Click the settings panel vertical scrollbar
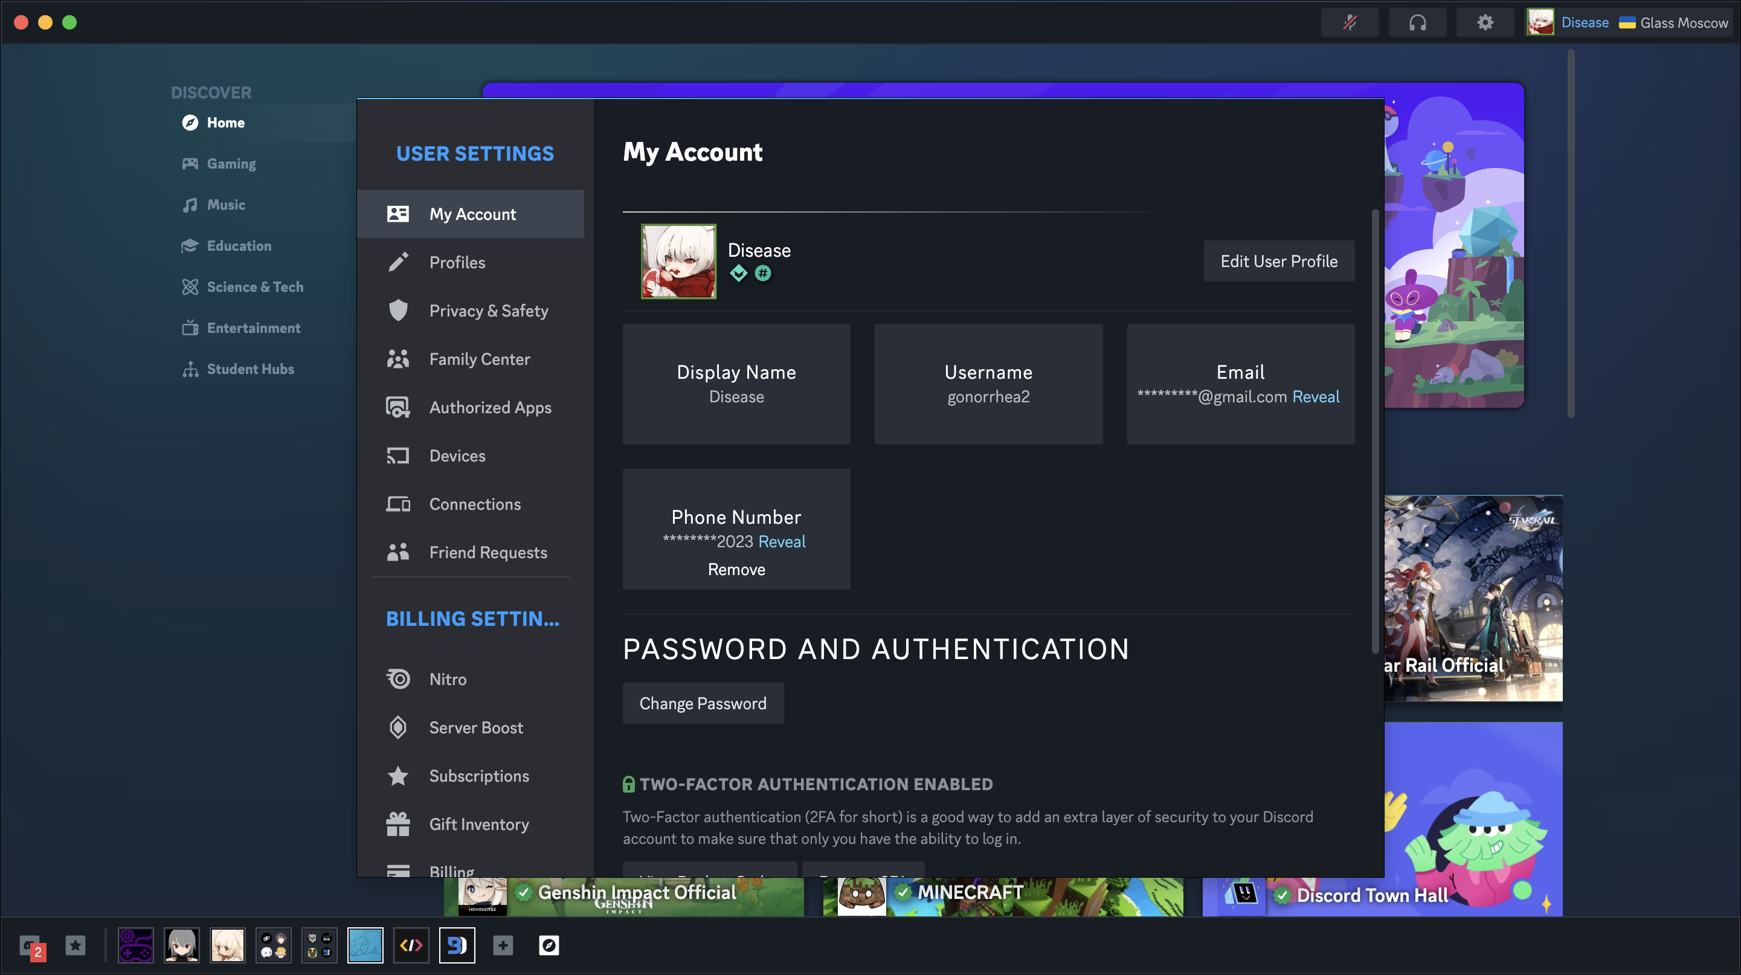This screenshot has height=975, width=1741. pos(1375,433)
